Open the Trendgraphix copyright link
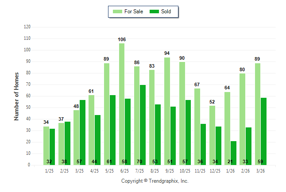 click(x=155, y=181)
